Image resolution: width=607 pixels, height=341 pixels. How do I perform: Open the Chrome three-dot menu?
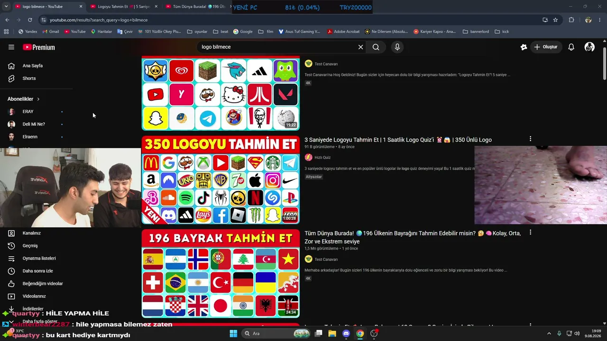(600, 20)
